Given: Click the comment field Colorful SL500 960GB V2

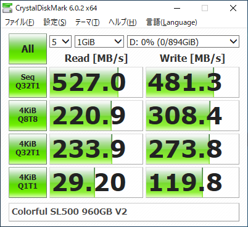Looking at the screenshot, I should tap(124, 212).
